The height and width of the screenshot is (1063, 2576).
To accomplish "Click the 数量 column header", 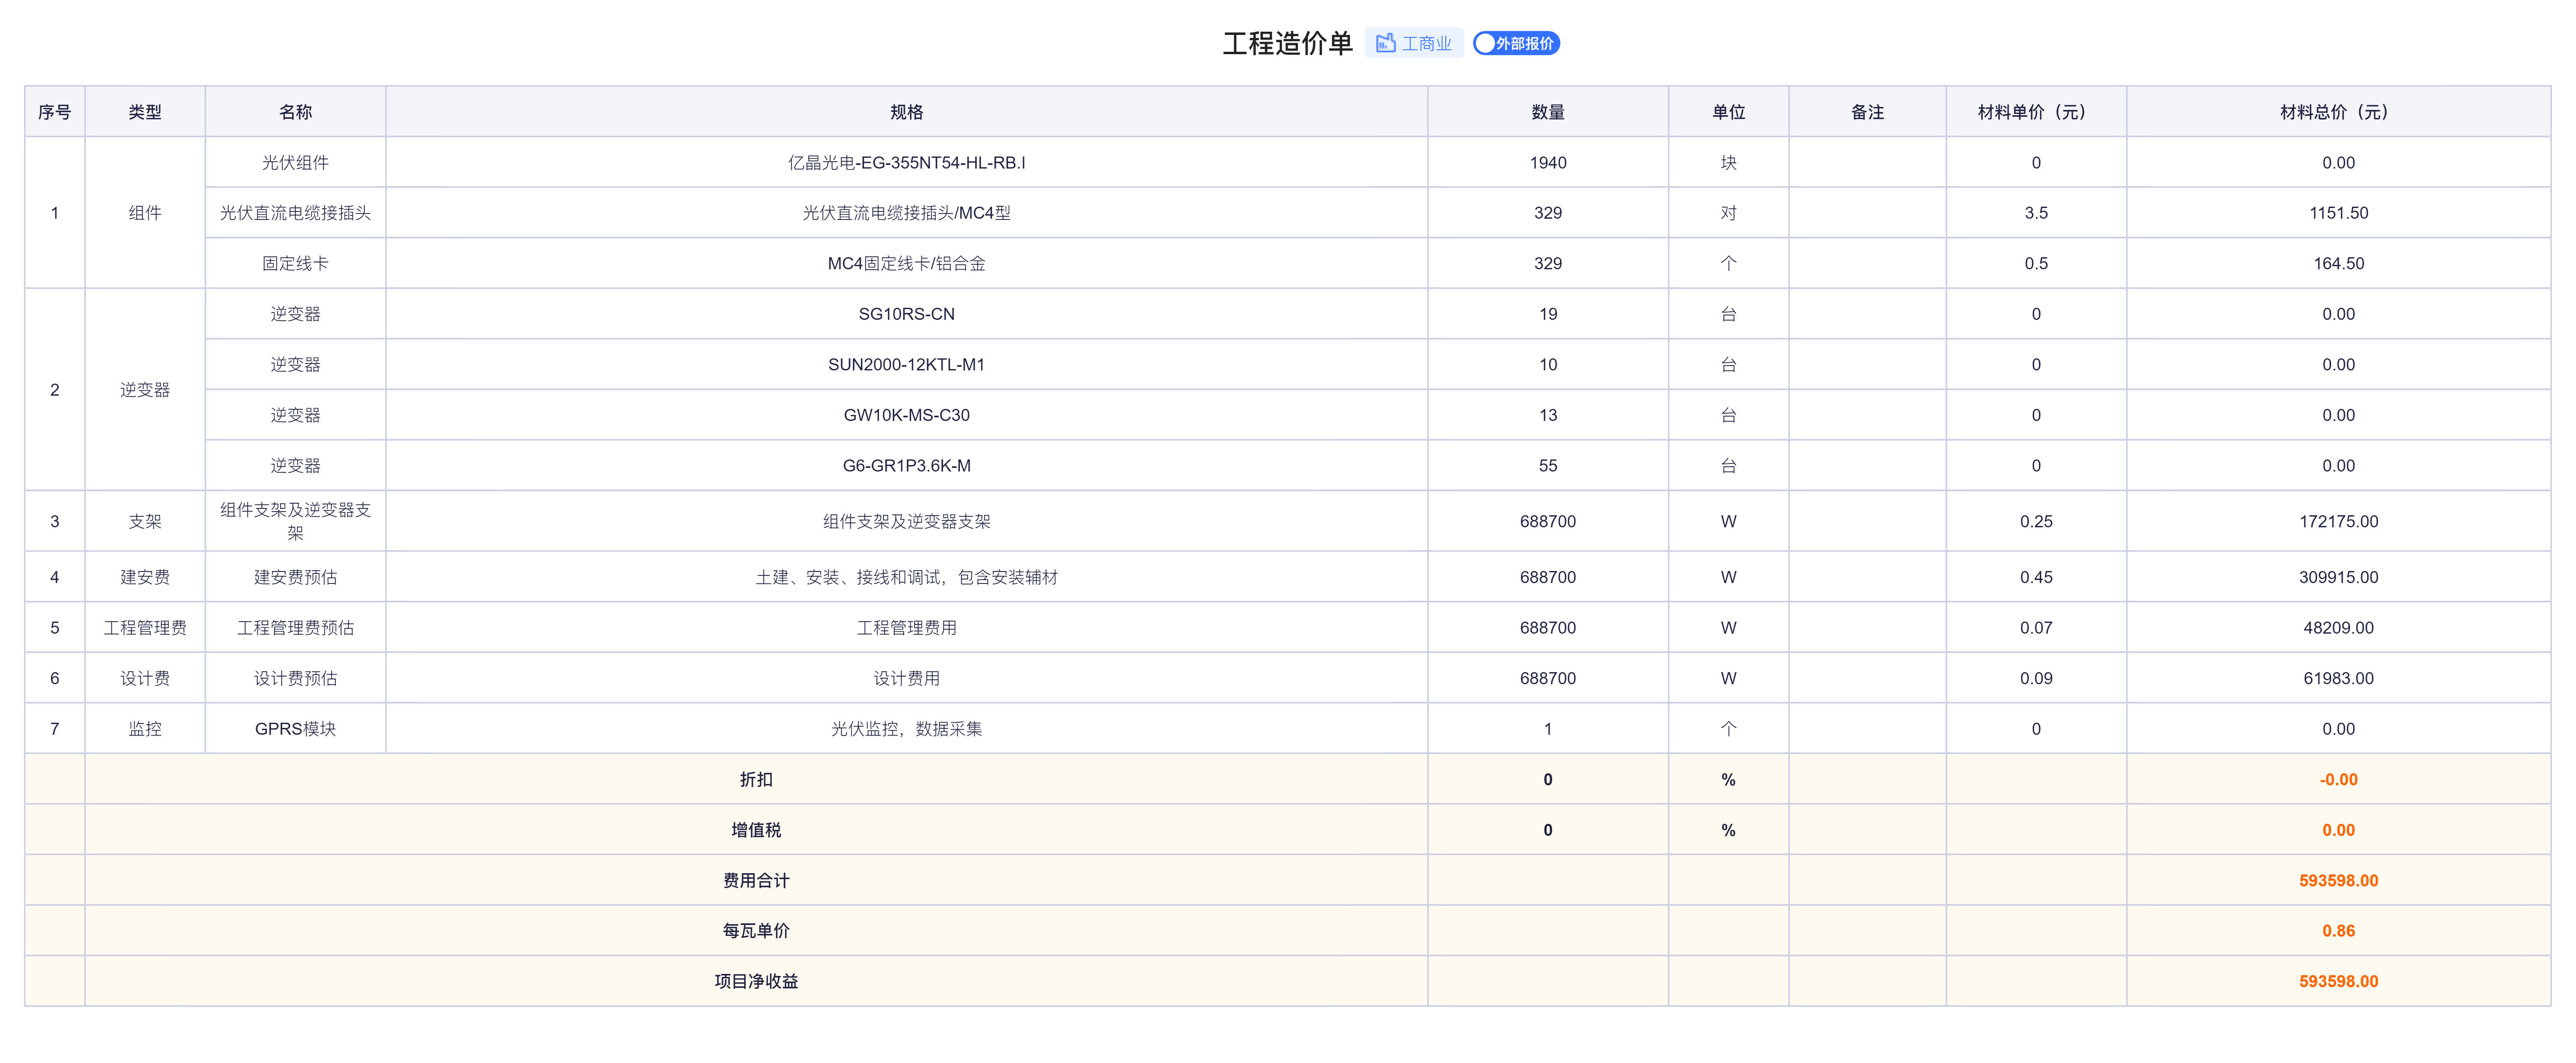I will pos(1548,112).
